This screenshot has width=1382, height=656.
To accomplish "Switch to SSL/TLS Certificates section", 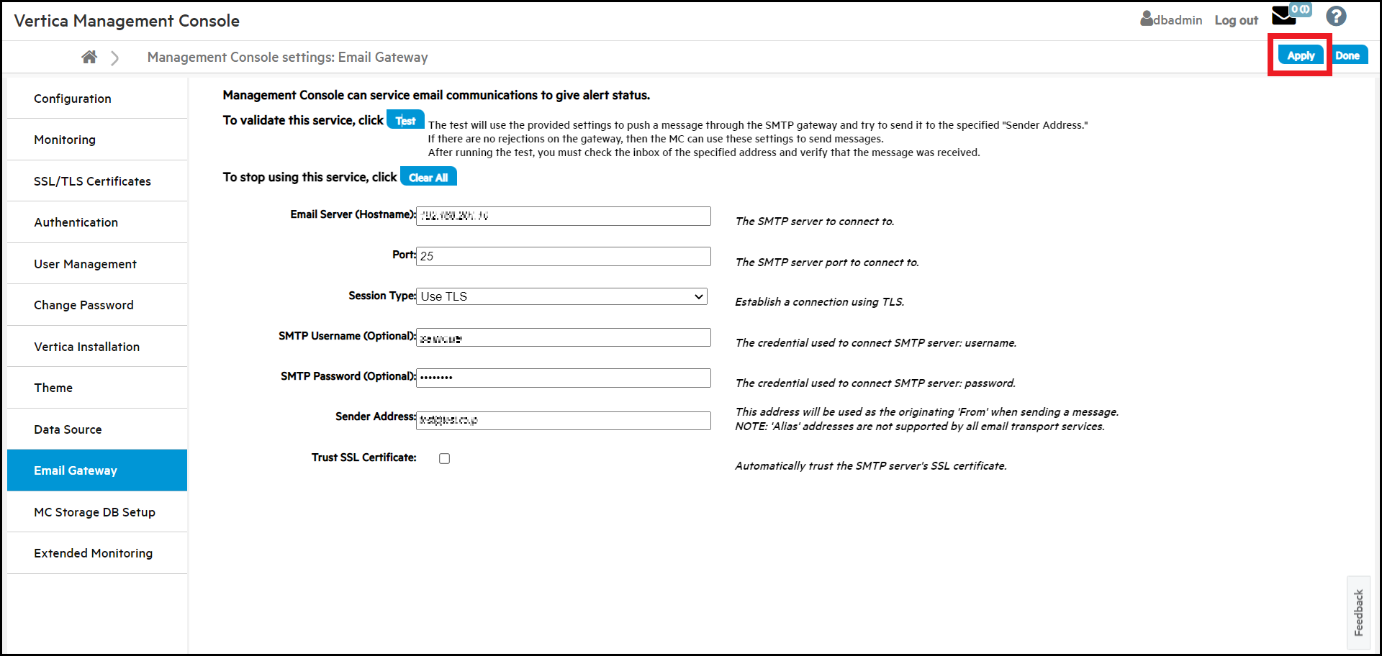I will (92, 181).
